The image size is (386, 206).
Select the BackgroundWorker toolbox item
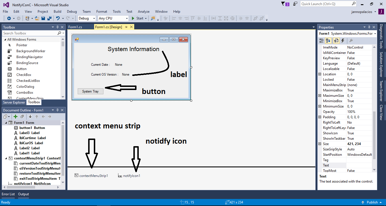pos(31,51)
